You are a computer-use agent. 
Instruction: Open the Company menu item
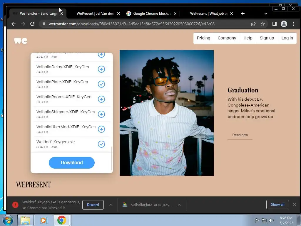tap(227, 38)
